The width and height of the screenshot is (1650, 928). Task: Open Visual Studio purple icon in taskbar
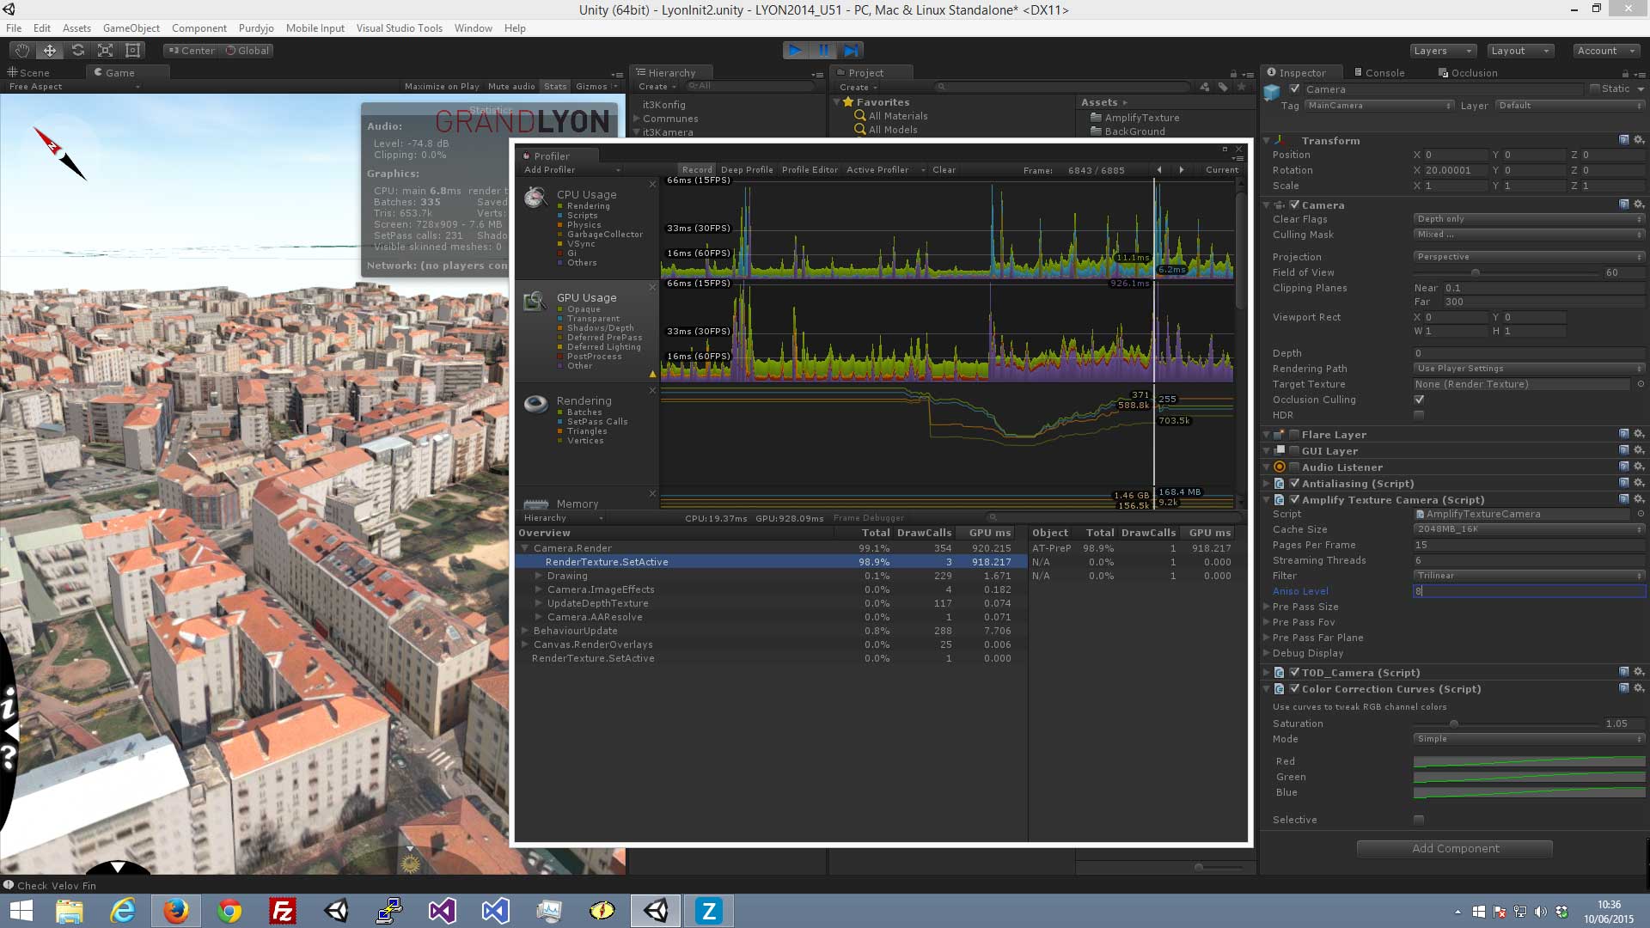[443, 911]
